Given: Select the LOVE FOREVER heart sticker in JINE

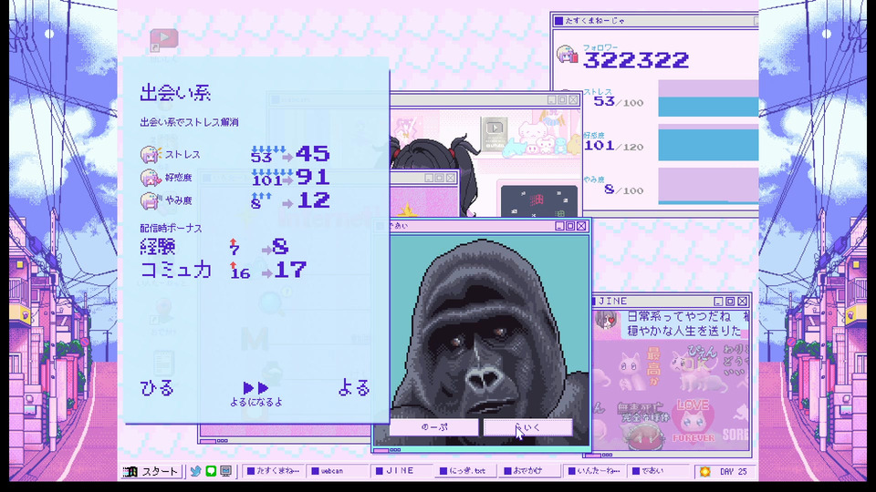Looking at the screenshot, I should point(693,422).
